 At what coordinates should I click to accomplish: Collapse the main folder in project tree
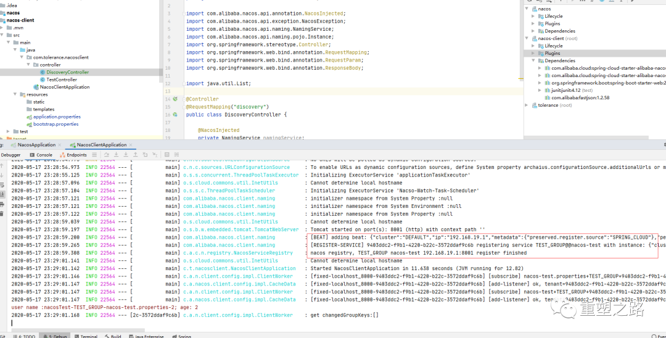tap(9, 43)
